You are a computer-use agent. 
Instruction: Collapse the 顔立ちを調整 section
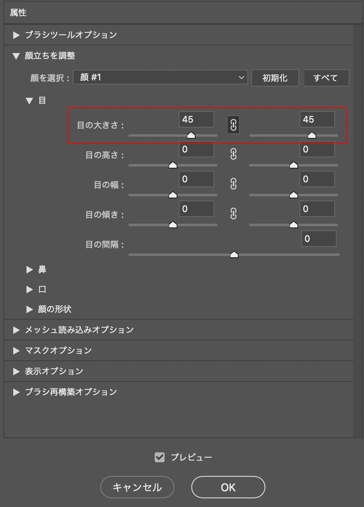pyautogui.click(x=17, y=56)
